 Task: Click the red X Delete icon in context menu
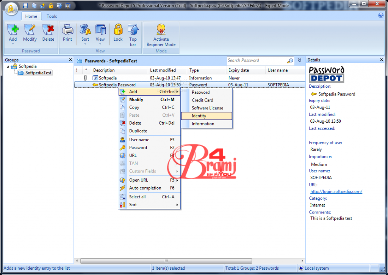122,123
